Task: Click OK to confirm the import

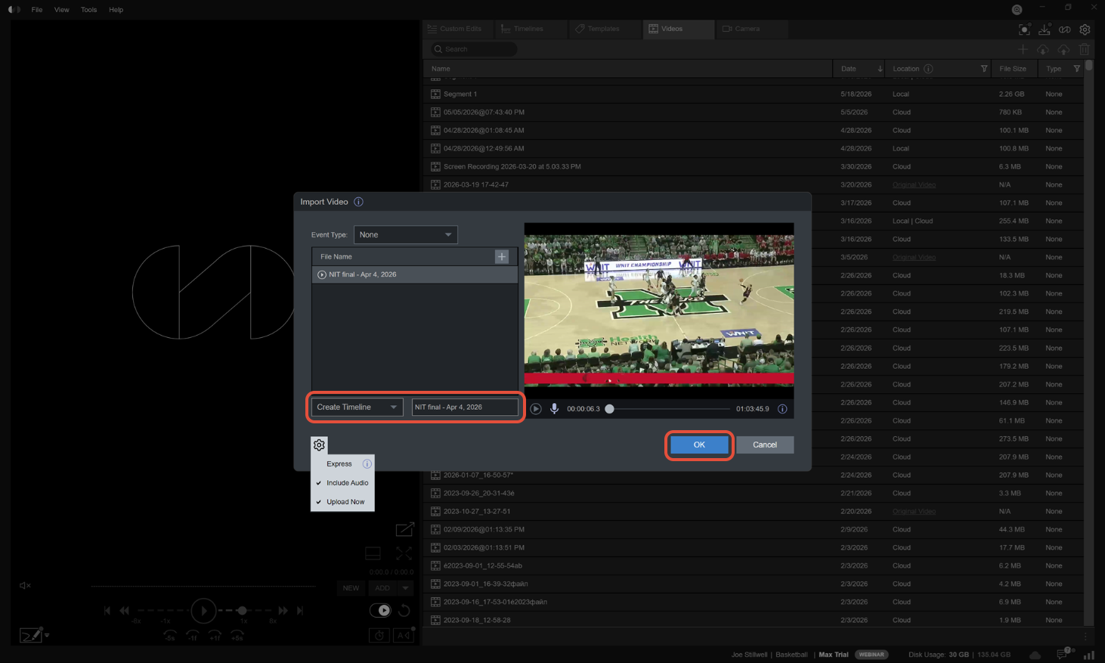Action: pos(699,445)
